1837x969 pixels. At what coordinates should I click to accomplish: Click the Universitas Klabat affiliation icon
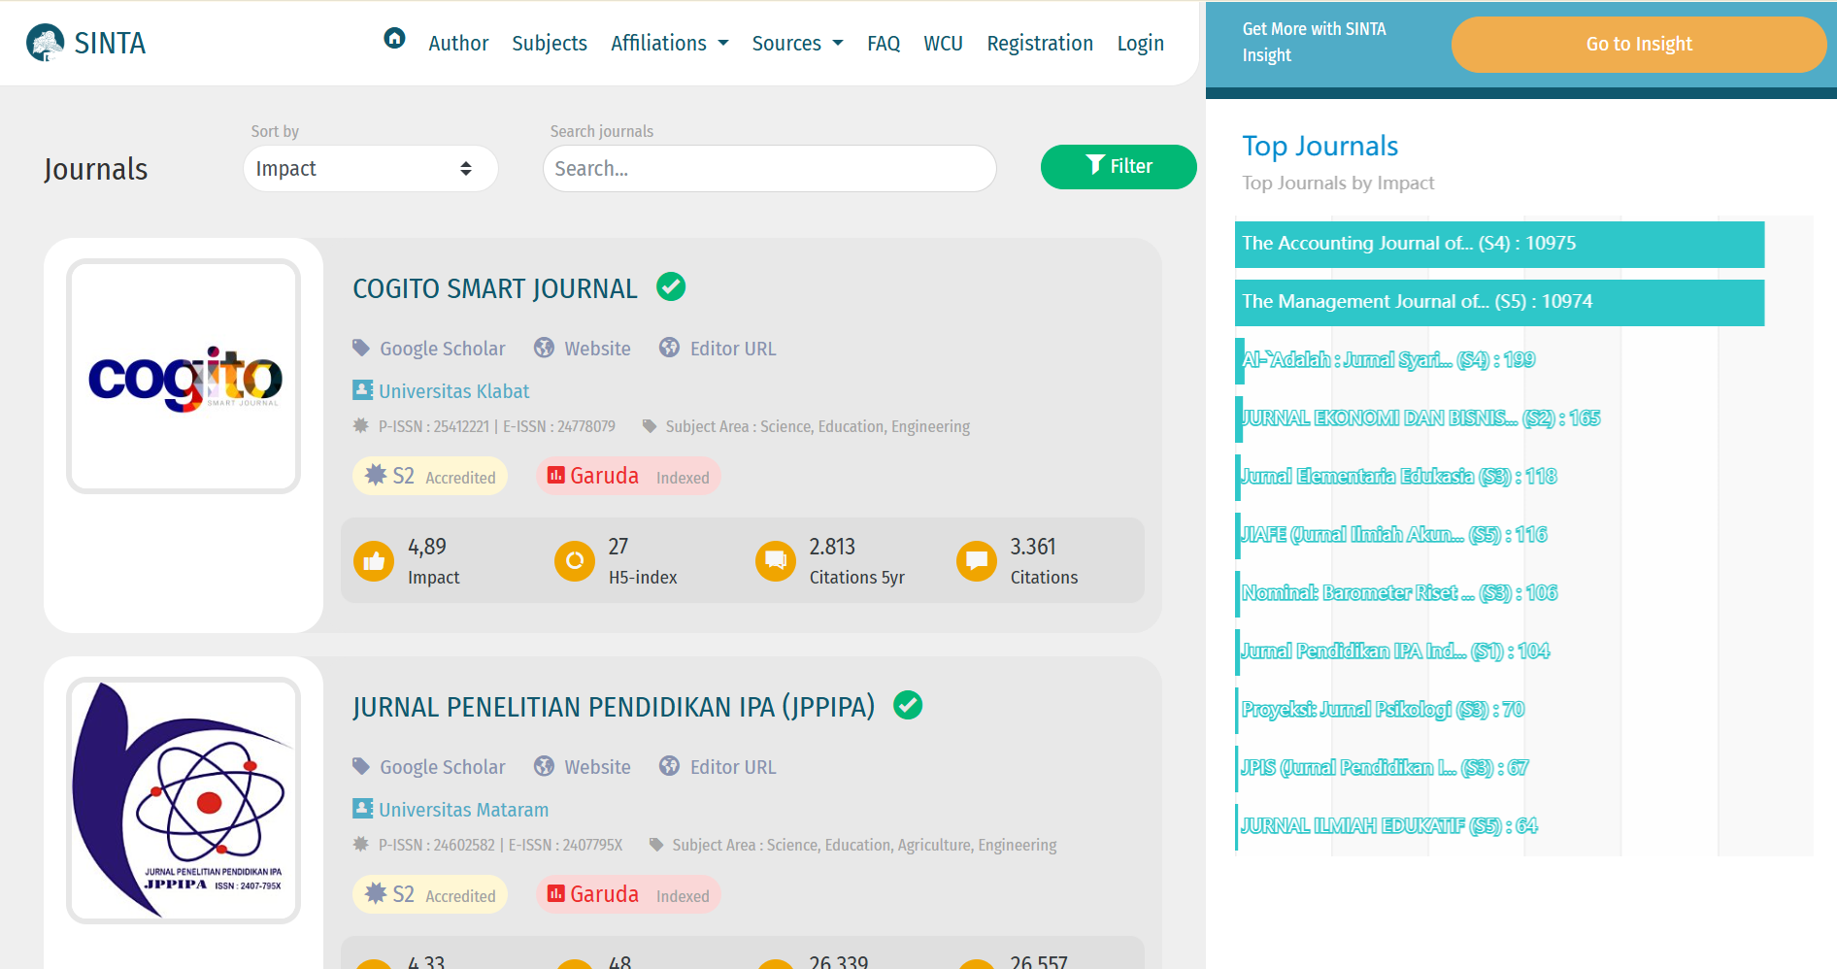[x=363, y=390]
